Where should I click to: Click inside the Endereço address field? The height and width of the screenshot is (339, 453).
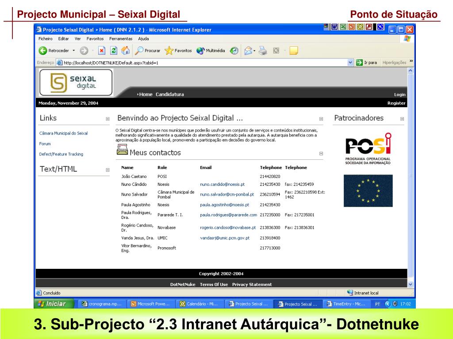[x=205, y=63]
